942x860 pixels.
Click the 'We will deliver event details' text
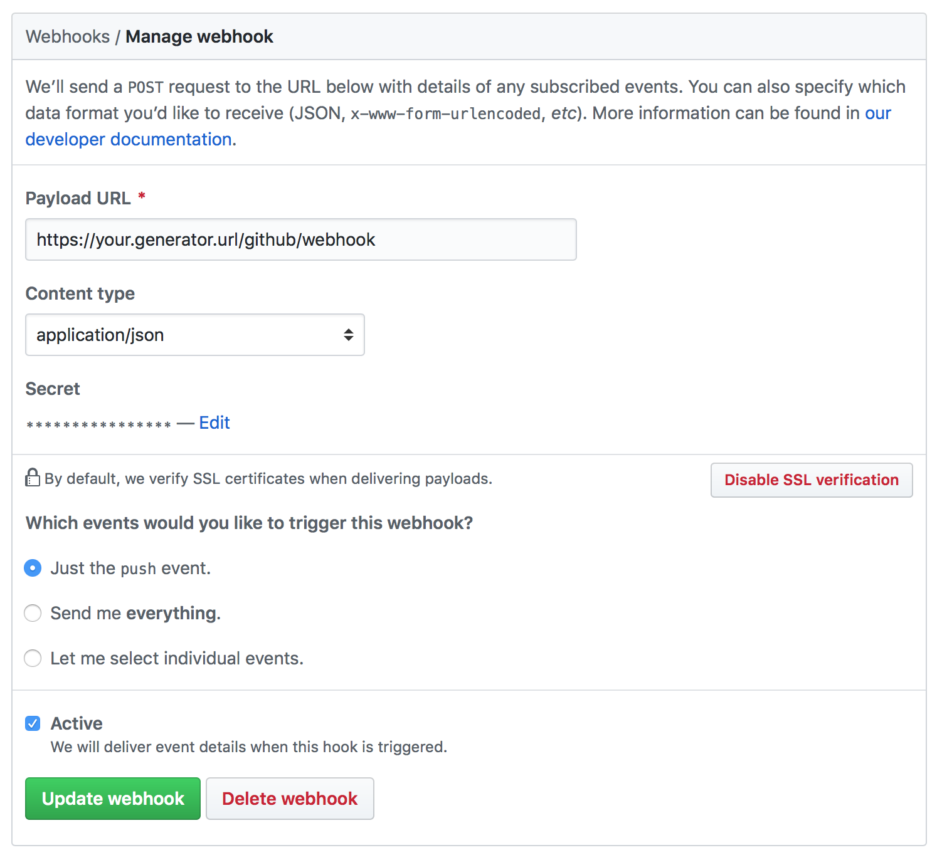249,747
